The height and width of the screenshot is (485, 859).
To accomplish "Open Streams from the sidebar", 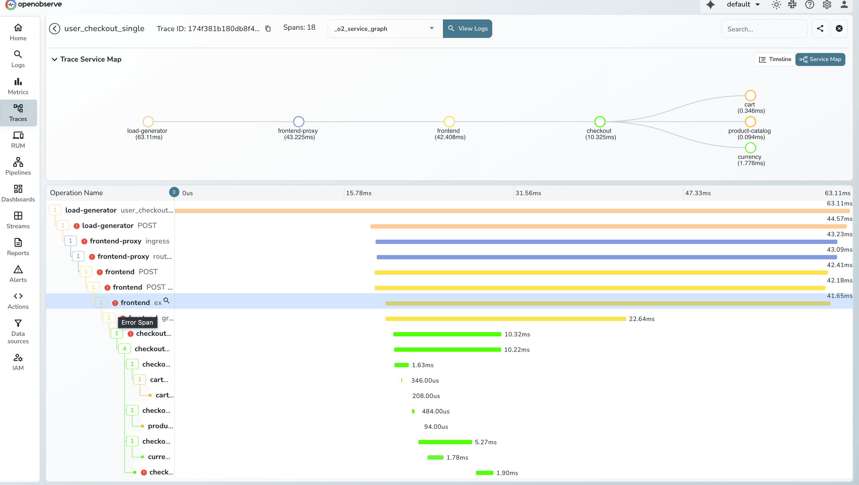I will click(18, 220).
